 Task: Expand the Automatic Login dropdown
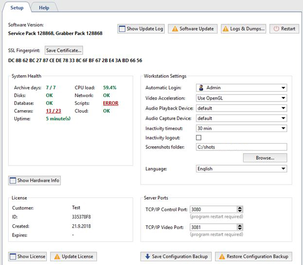point(241,88)
